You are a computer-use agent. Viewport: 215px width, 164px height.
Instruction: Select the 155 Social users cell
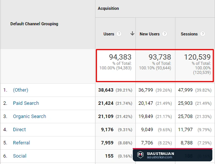pos(109,156)
